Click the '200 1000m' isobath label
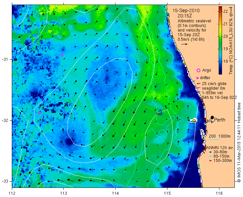 click(x=220, y=136)
